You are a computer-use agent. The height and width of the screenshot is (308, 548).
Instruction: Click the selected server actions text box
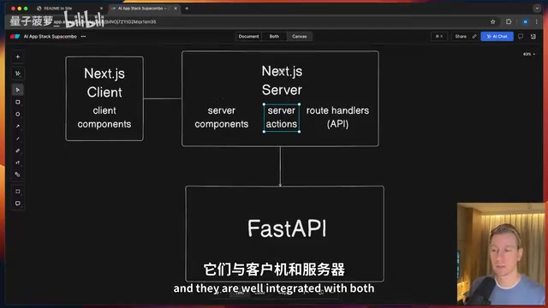[282, 117]
